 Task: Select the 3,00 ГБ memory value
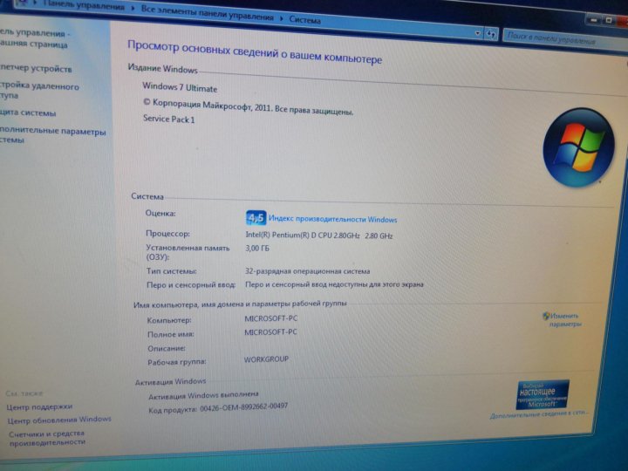click(x=257, y=249)
